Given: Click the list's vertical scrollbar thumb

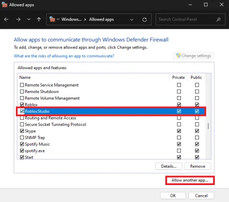Looking at the screenshot, I should (x=208, y=126).
